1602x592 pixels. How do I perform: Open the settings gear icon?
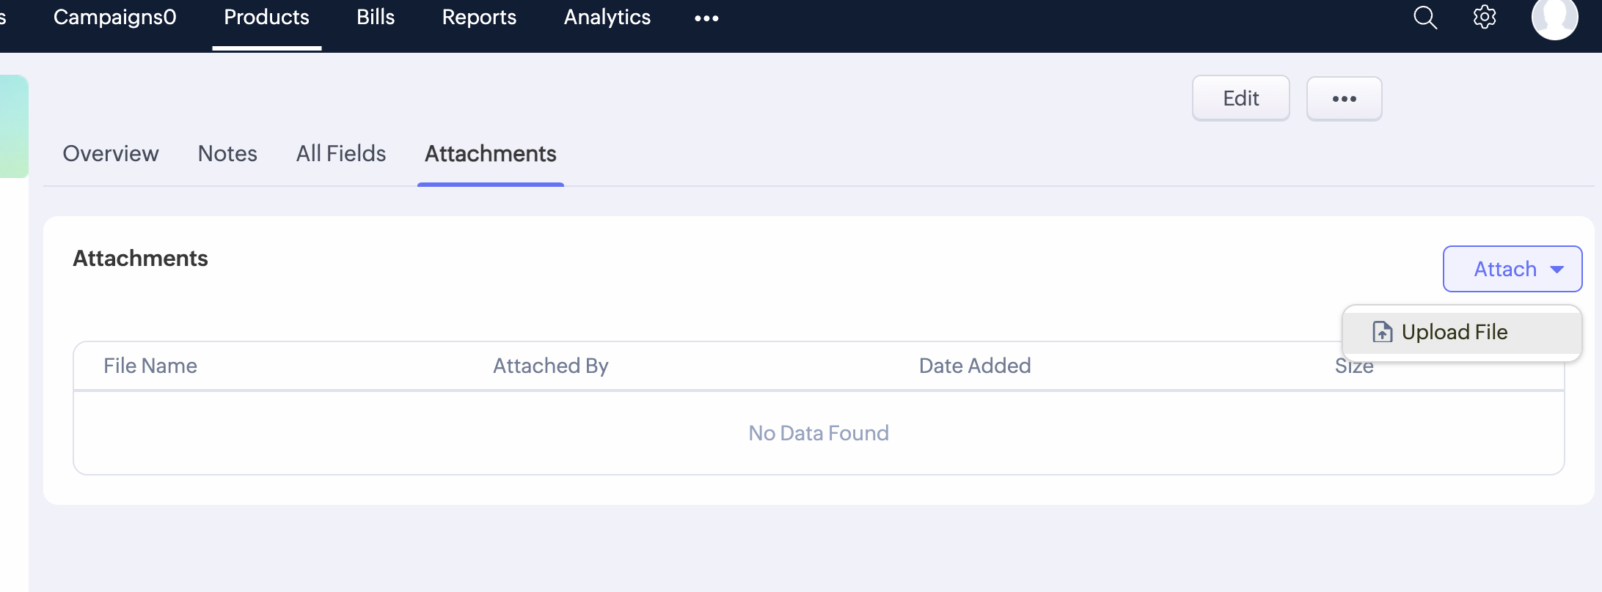coord(1485,17)
